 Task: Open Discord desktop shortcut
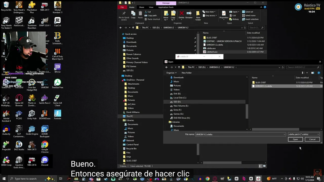coord(45,161)
